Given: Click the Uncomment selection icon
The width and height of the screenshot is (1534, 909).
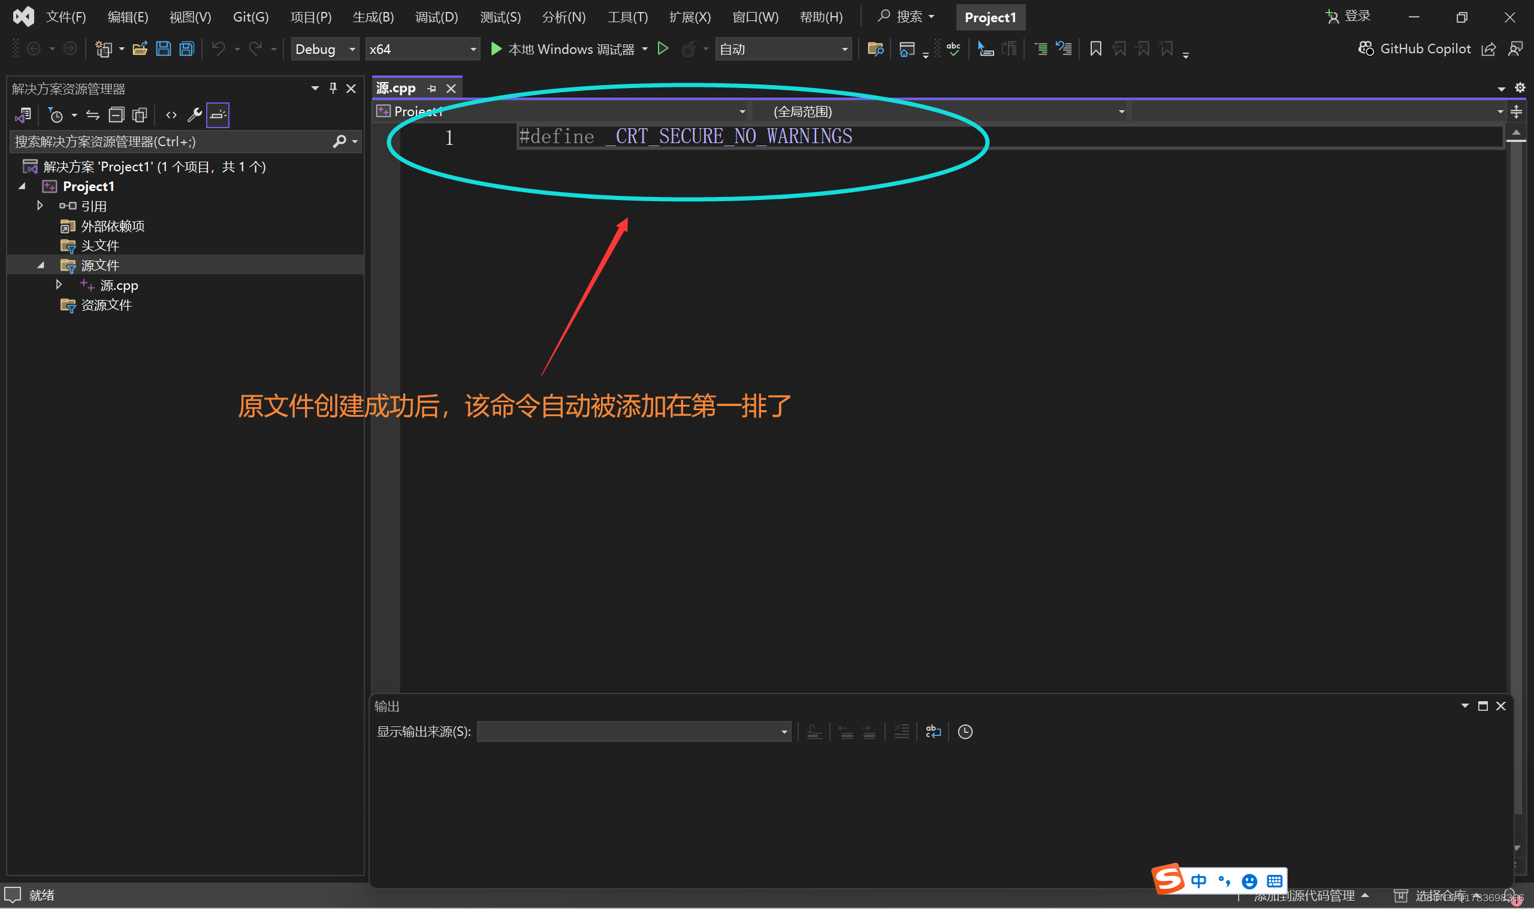Looking at the screenshot, I should coord(1064,49).
